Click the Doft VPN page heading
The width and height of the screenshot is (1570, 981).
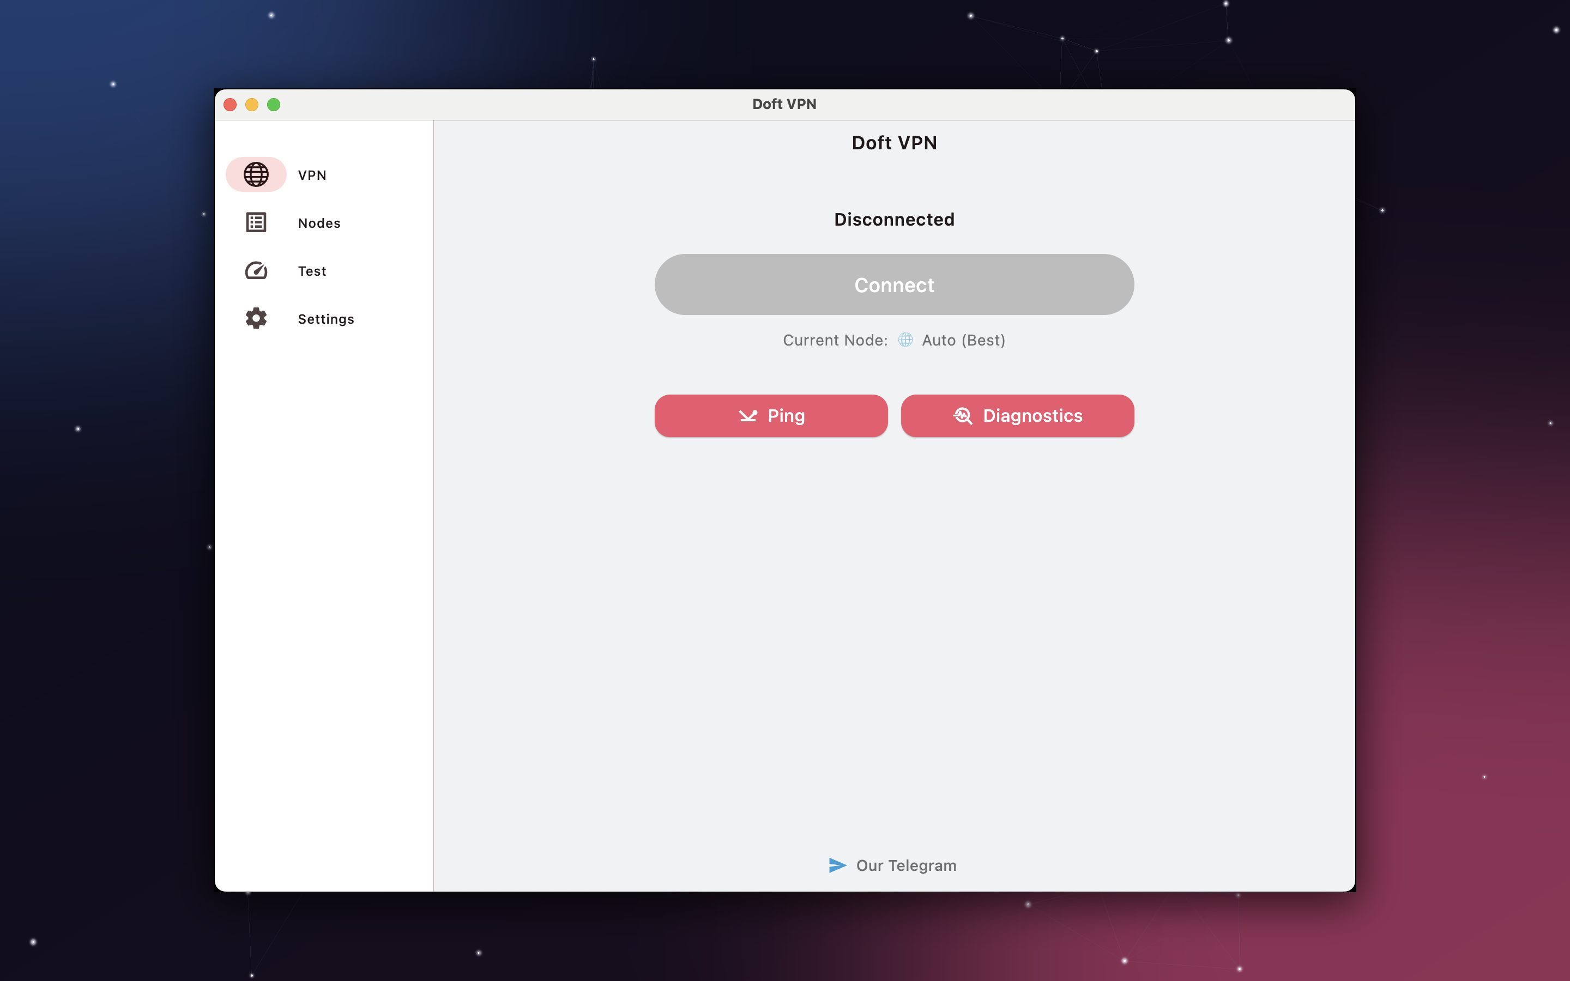(894, 143)
